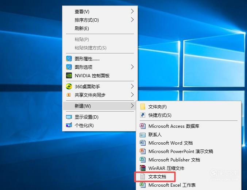Click the WinRAR archive books icon
This screenshot has width=247, height=190.
[143, 168]
